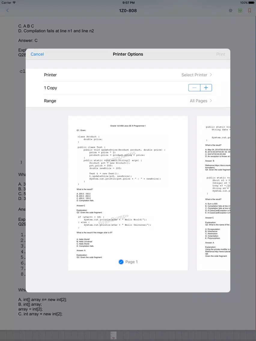
Task: Decrease copies with the minus button
Action: tap(194, 88)
